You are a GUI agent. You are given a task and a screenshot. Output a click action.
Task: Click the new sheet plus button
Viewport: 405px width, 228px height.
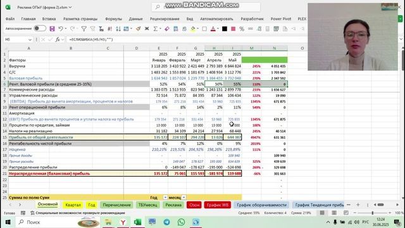pos(358,205)
